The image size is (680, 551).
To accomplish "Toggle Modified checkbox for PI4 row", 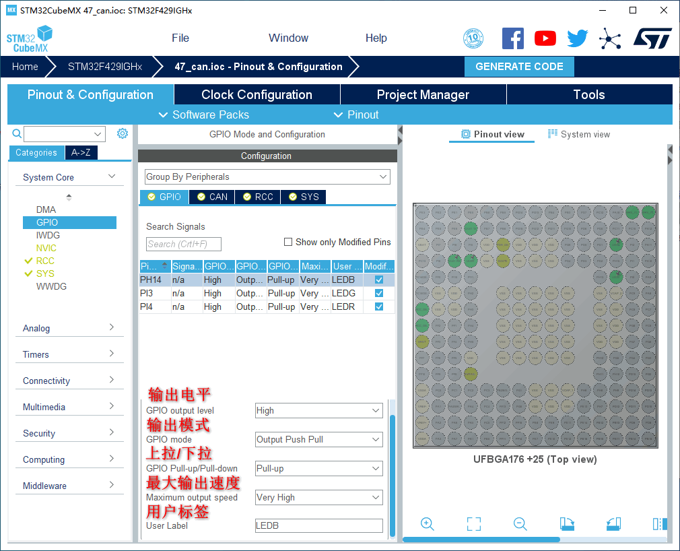I will [379, 306].
